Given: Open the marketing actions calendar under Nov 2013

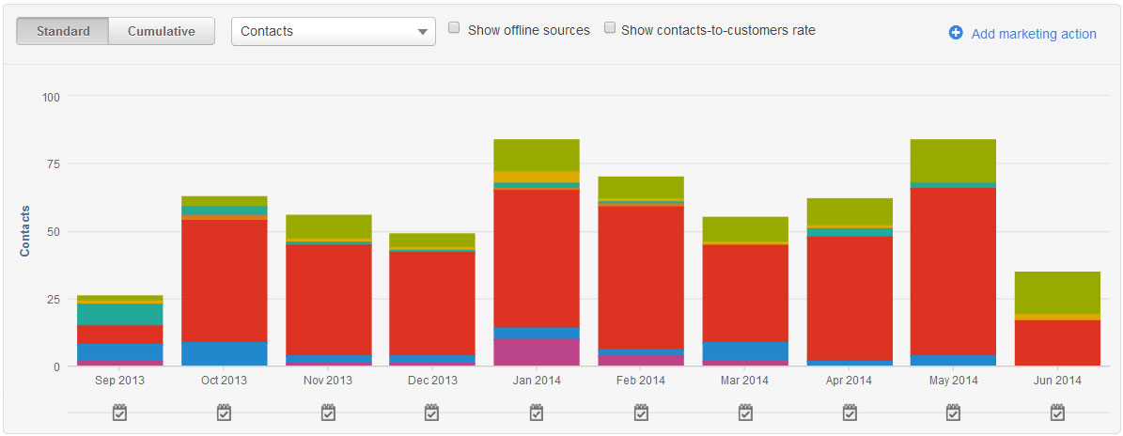Looking at the screenshot, I should 328,413.
